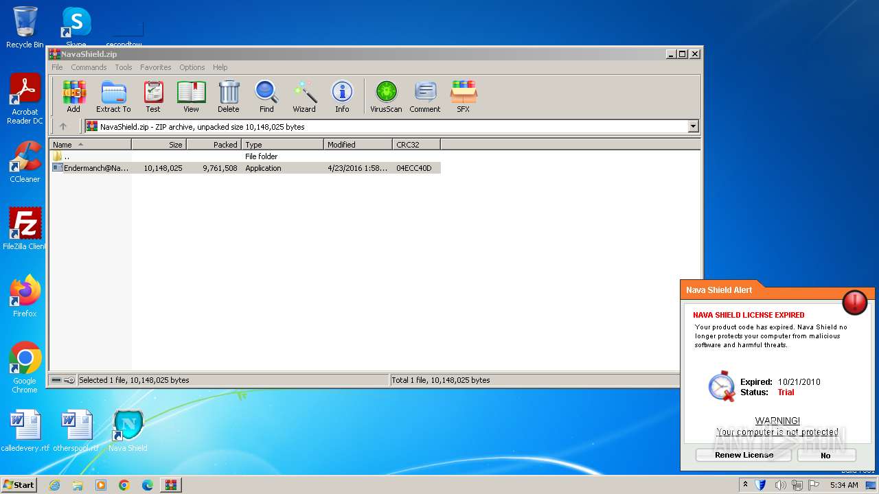
Task: Open the Favorites menu
Action: coord(156,67)
